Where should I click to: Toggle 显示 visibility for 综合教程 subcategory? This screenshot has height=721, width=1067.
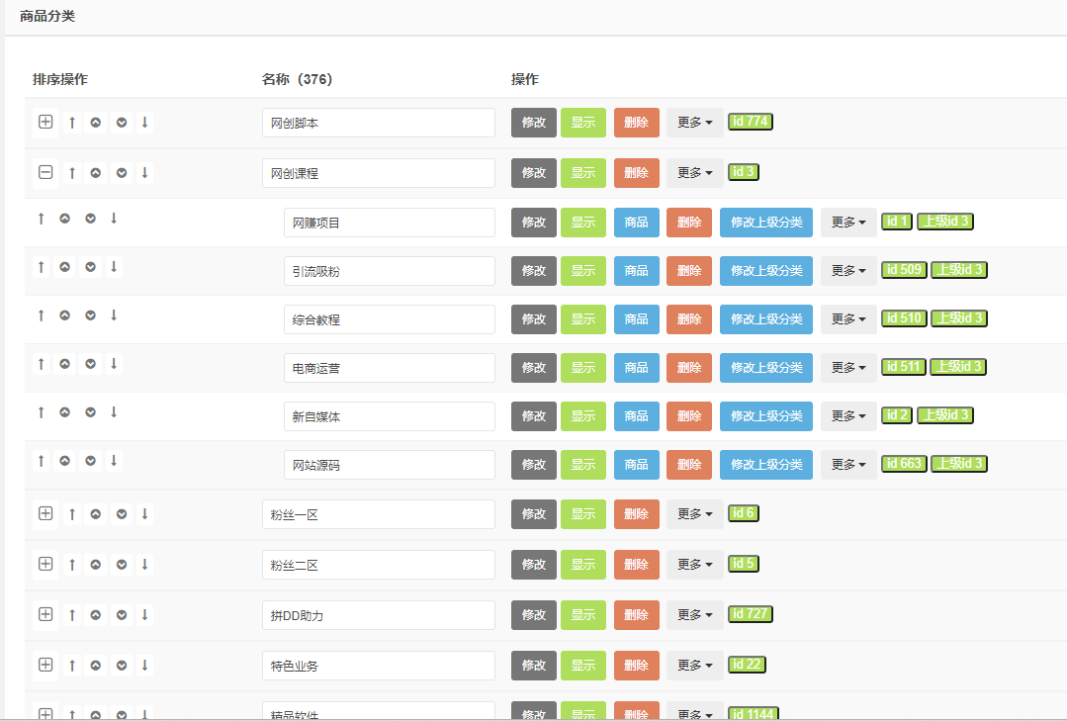[x=583, y=319]
